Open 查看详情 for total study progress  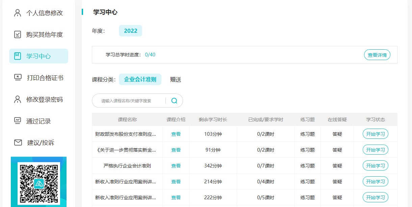pos(377,55)
